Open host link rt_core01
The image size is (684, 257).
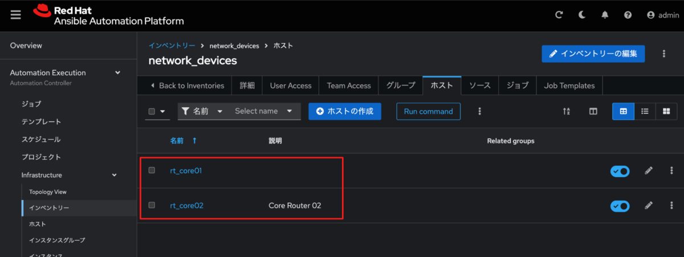[x=186, y=170]
